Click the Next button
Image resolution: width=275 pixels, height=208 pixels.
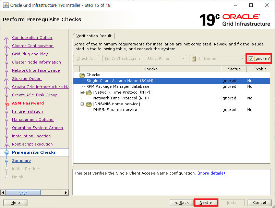click(x=206, y=203)
